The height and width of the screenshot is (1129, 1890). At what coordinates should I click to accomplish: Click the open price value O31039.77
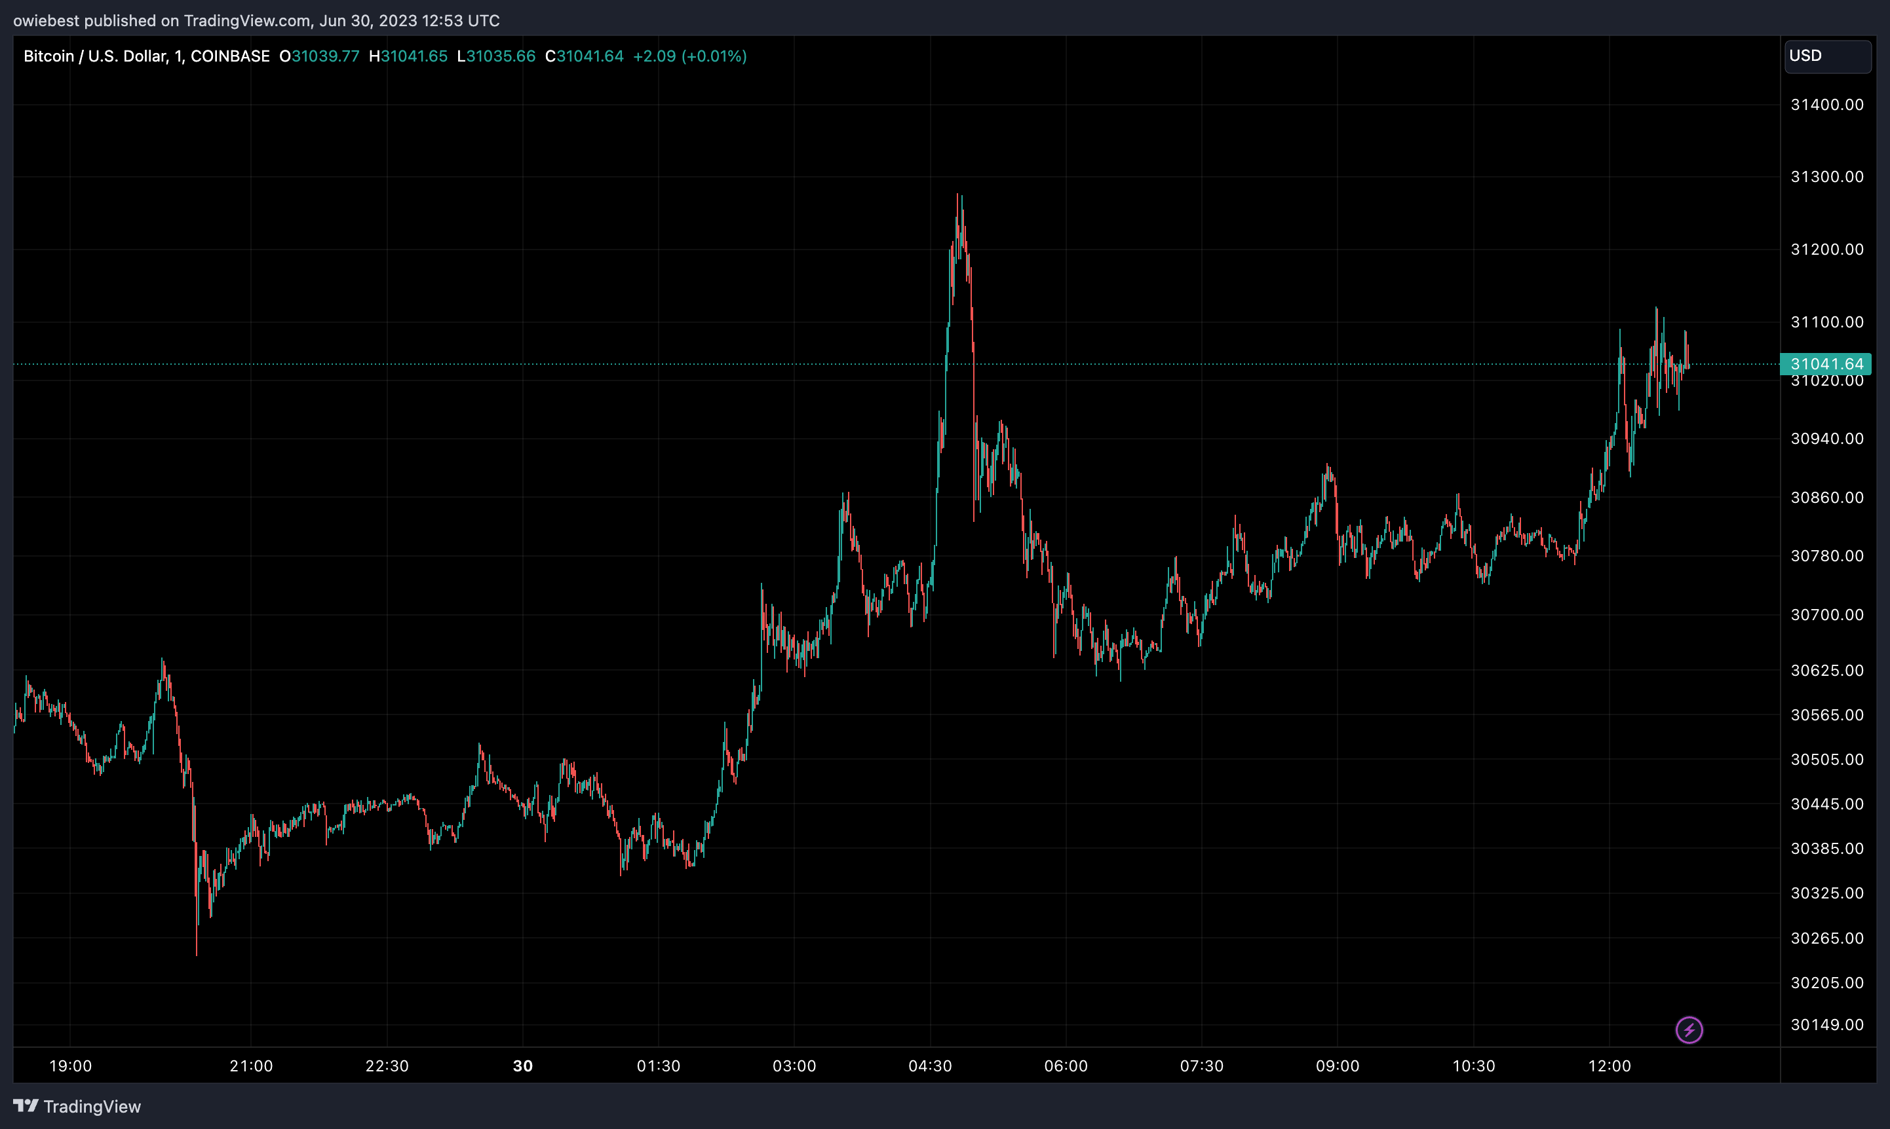point(320,56)
